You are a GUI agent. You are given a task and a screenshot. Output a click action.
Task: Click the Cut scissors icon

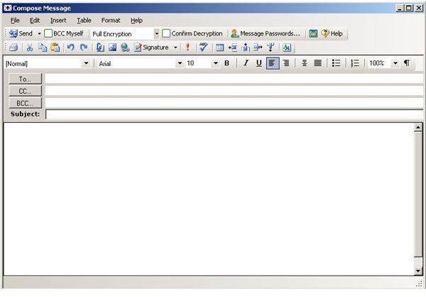(30, 48)
